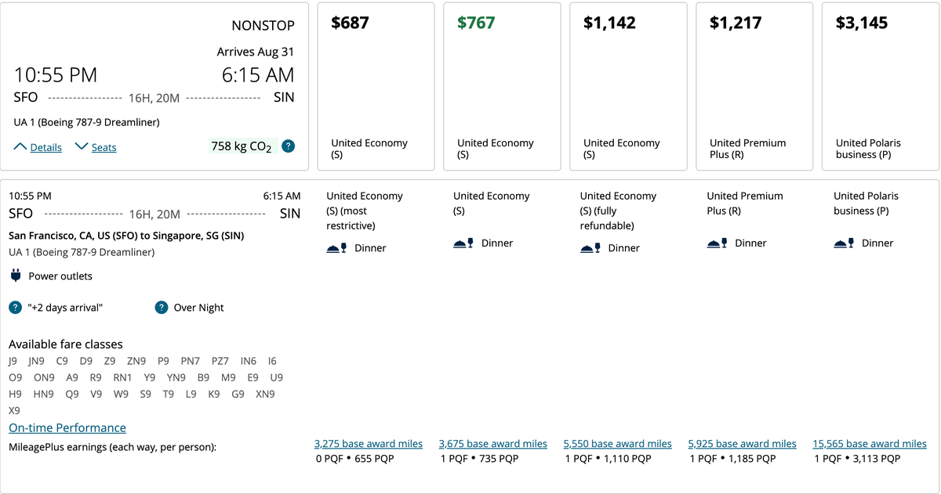941x494 pixels.
Task: Expand the Seats section
Action: pyautogui.click(x=96, y=147)
